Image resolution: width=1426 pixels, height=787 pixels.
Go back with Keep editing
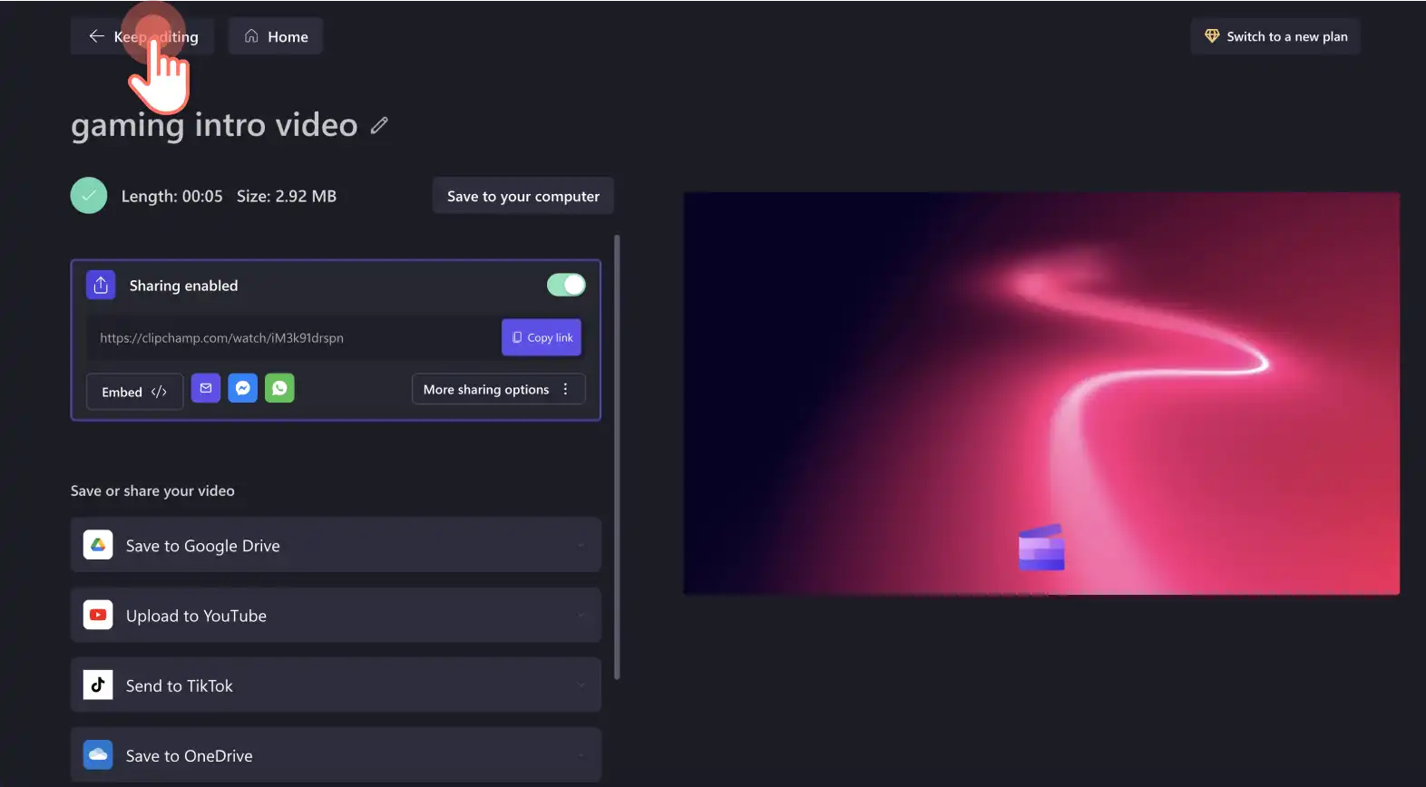[x=142, y=36]
